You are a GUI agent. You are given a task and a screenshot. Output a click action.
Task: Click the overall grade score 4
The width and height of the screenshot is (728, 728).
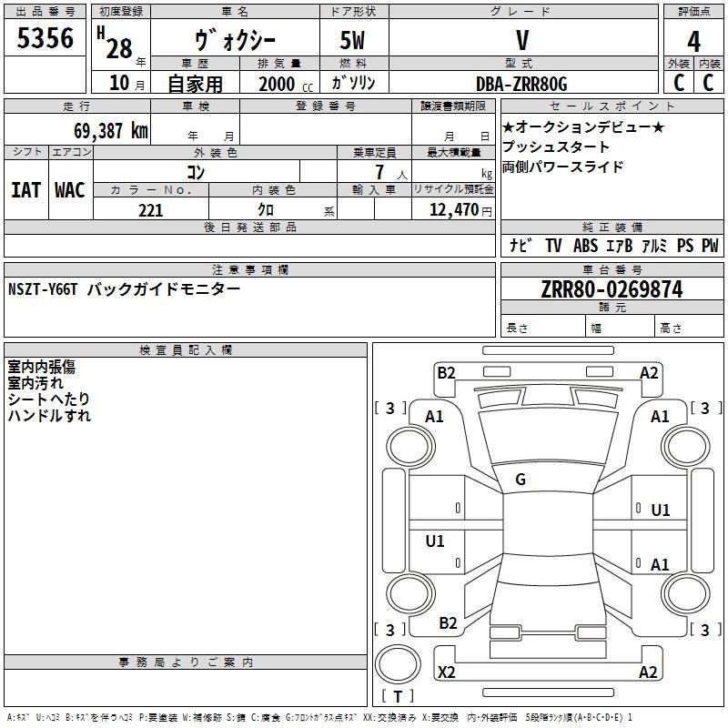(693, 41)
